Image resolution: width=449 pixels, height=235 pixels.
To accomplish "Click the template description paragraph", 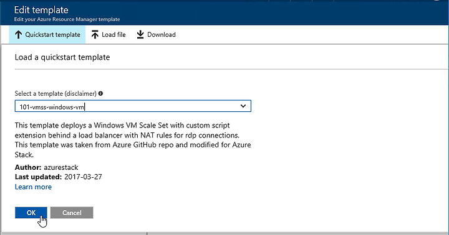I will [x=133, y=140].
